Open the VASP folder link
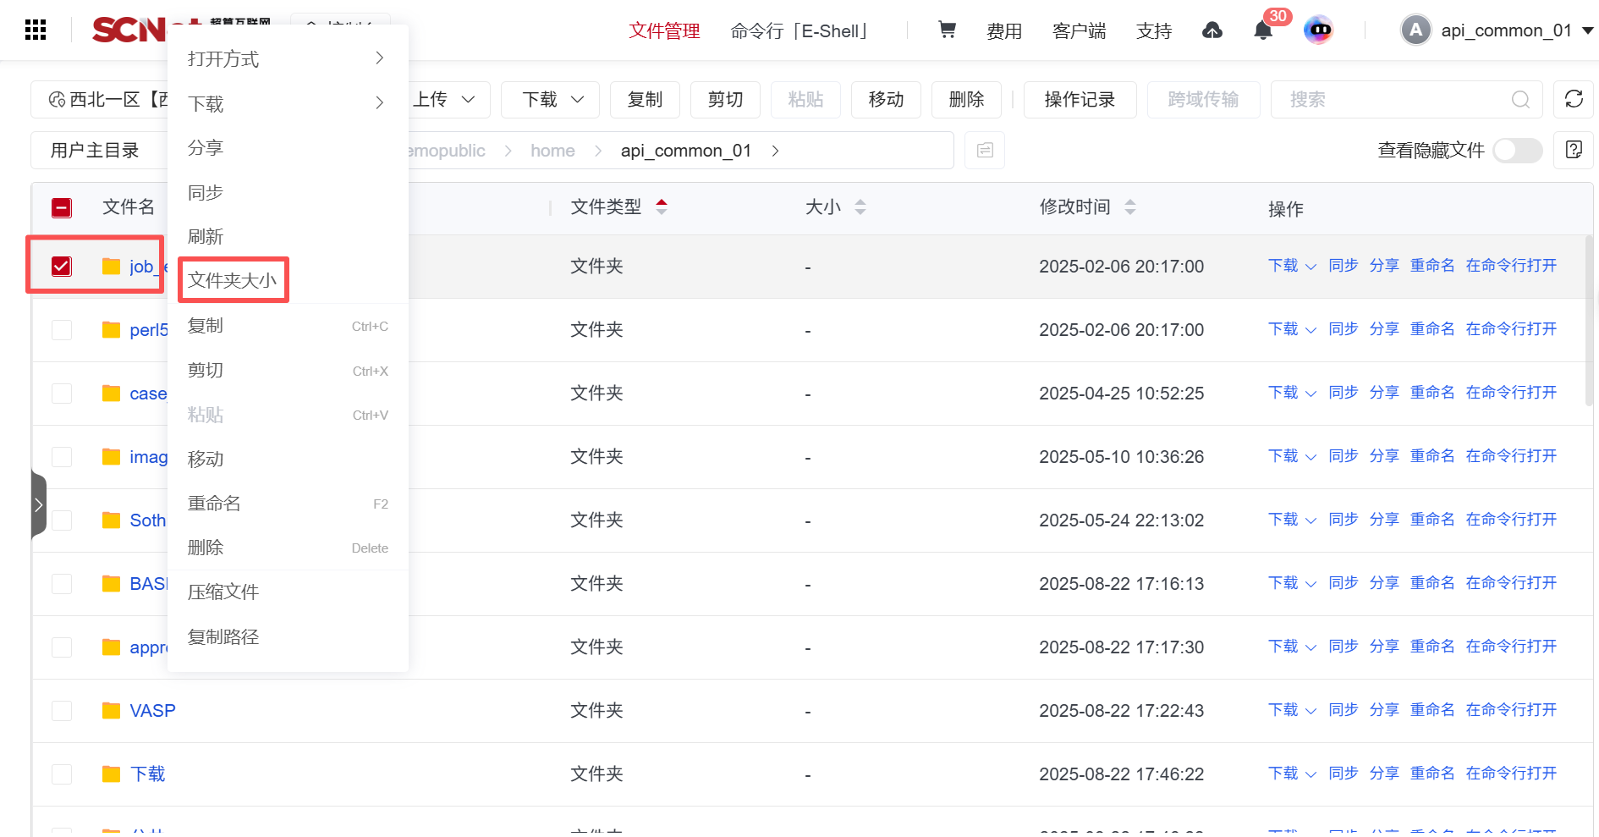 point(152,711)
